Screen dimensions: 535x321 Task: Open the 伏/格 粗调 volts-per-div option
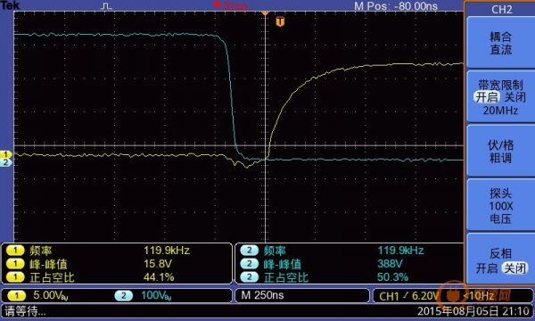tap(500, 151)
